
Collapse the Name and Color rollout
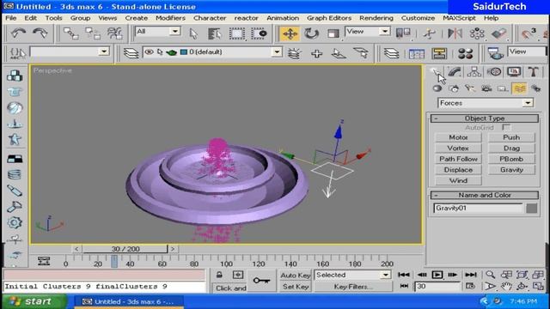[485, 195]
